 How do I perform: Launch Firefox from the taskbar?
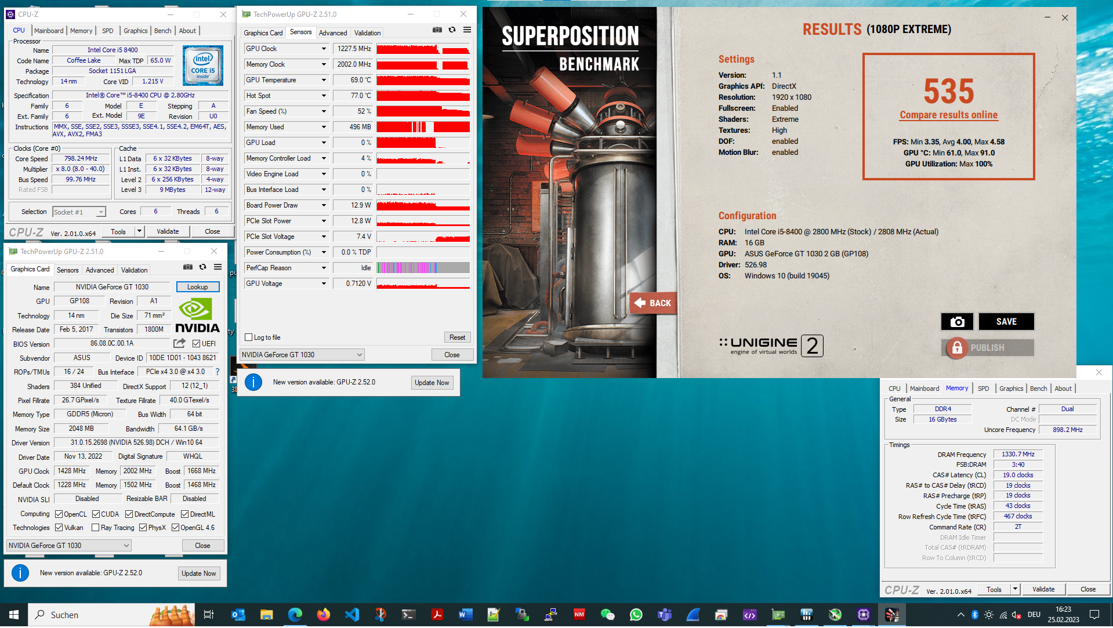coord(323,615)
